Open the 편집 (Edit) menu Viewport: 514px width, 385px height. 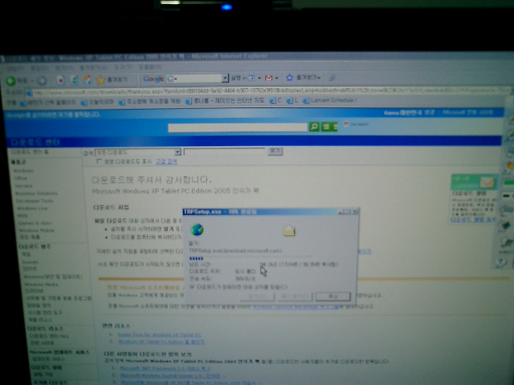39,68
